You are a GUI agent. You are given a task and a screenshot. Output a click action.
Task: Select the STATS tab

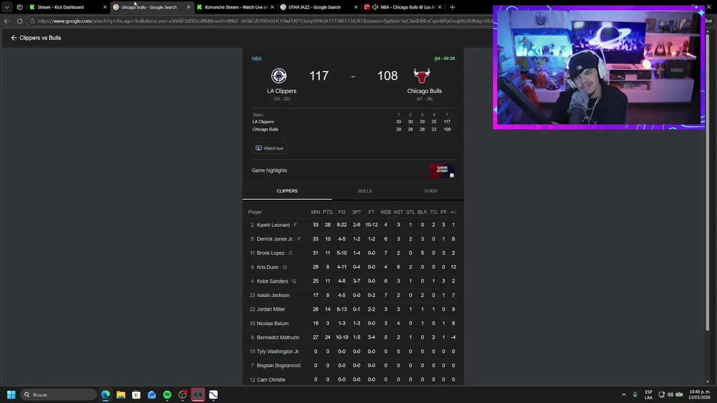[x=431, y=191]
